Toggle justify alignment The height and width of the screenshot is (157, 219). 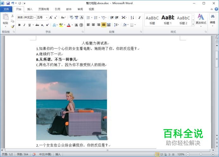(x=103, y=25)
